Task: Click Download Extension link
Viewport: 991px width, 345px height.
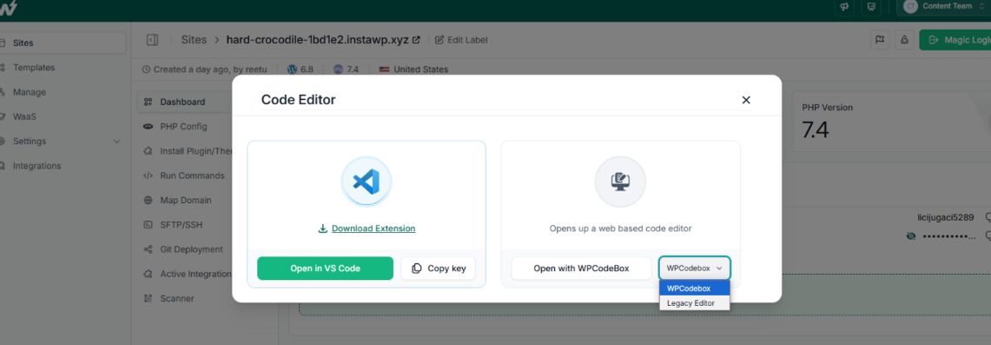Action: coord(373,228)
